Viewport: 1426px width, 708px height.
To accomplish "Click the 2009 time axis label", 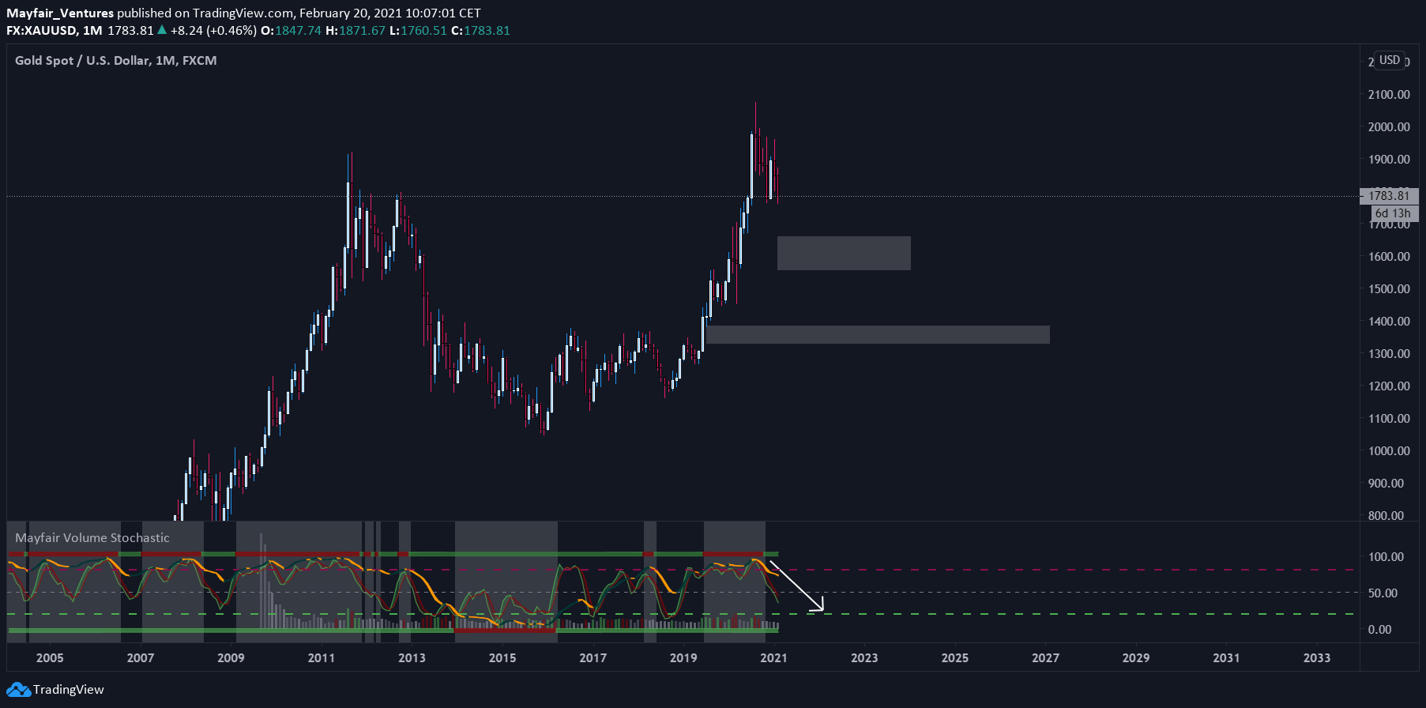I will [x=231, y=658].
